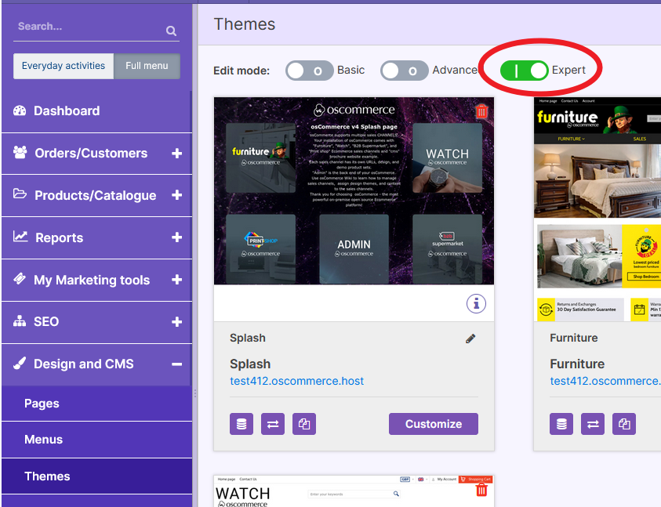Screen dimensions: 661x507
Task: Click the Splash theme swap arrows icon
Action: (x=273, y=424)
